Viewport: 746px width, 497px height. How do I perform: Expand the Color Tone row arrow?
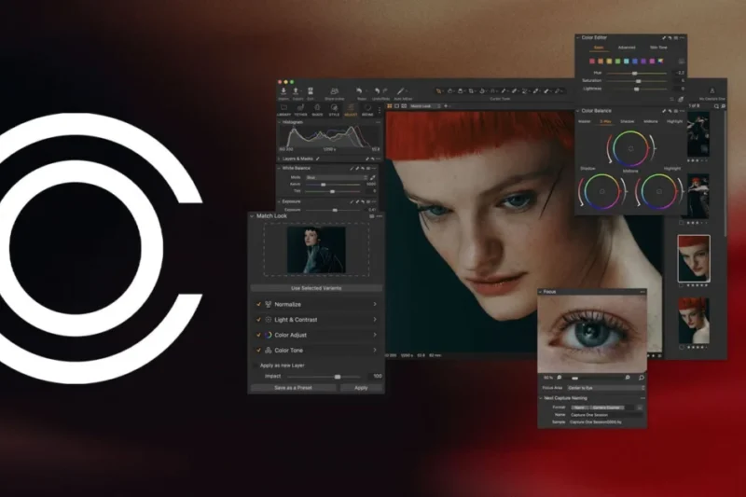(x=375, y=350)
